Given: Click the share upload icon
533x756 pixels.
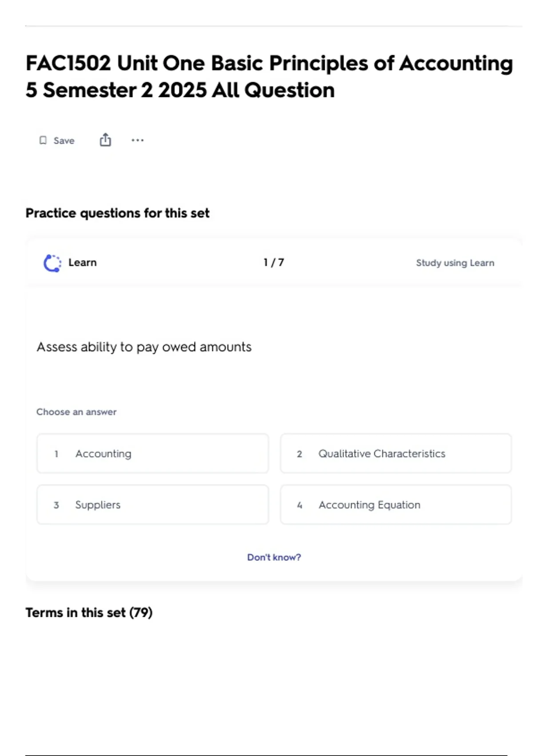Looking at the screenshot, I should (105, 140).
